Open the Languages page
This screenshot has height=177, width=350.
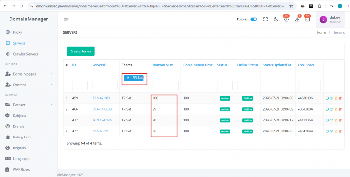21,159
